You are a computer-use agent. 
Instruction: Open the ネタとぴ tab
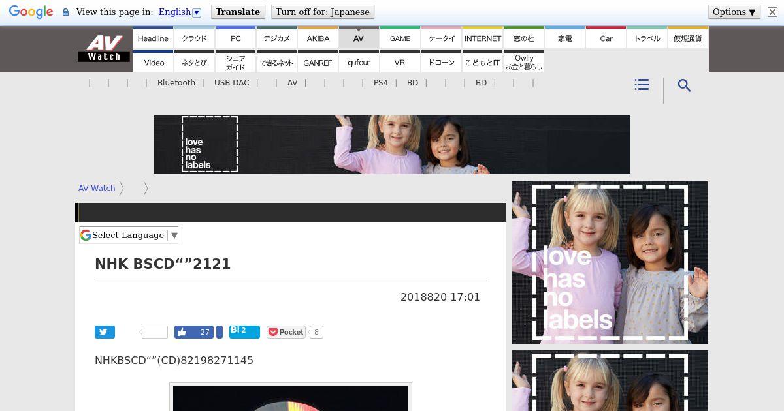[194, 61]
